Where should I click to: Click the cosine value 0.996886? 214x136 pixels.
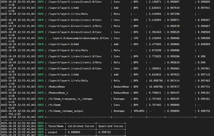[173, 50]
